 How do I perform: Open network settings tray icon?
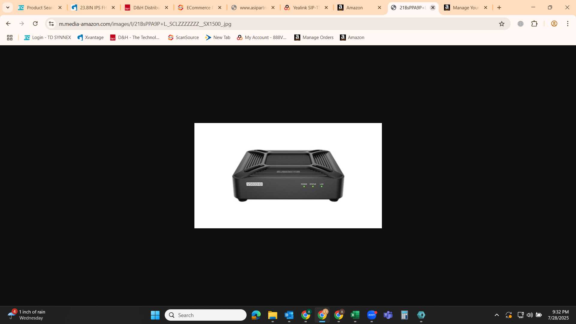520,315
